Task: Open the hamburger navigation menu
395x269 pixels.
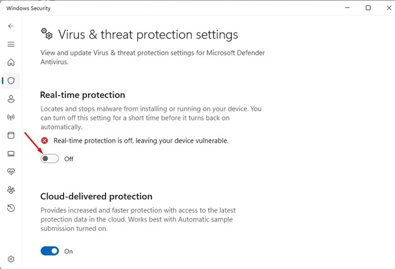Action: [11, 44]
